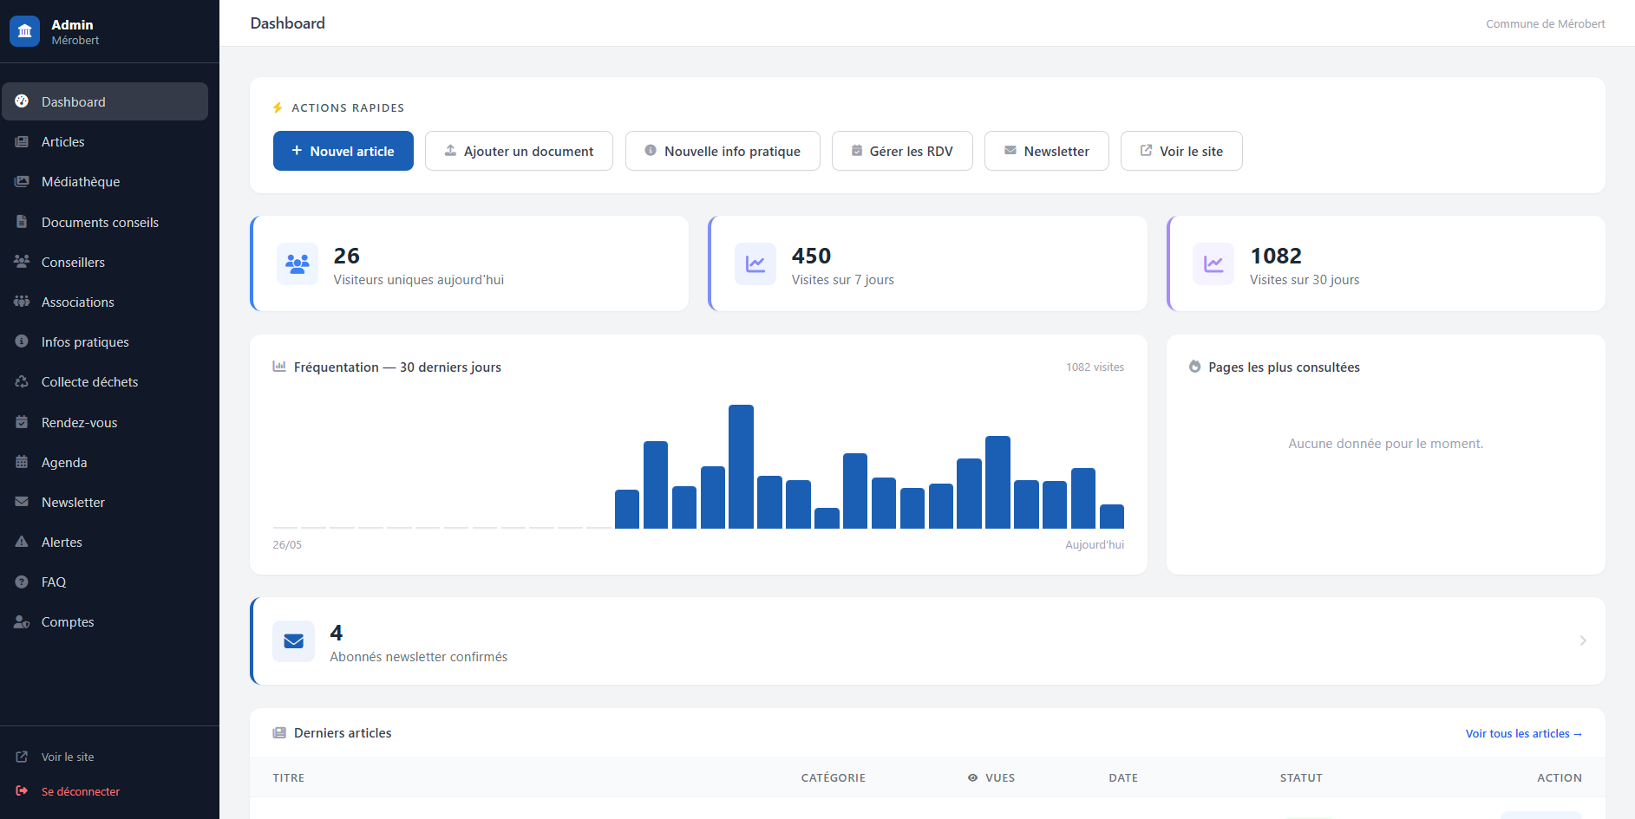Click the newsletter subscribers envelope icon
Image resolution: width=1635 pixels, height=819 pixels.
click(x=293, y=641)
